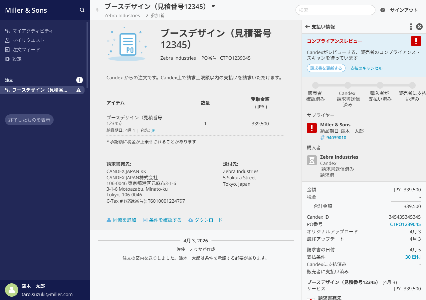Click the taro.suzuki@miller.com email text

(x=47, y=294)
